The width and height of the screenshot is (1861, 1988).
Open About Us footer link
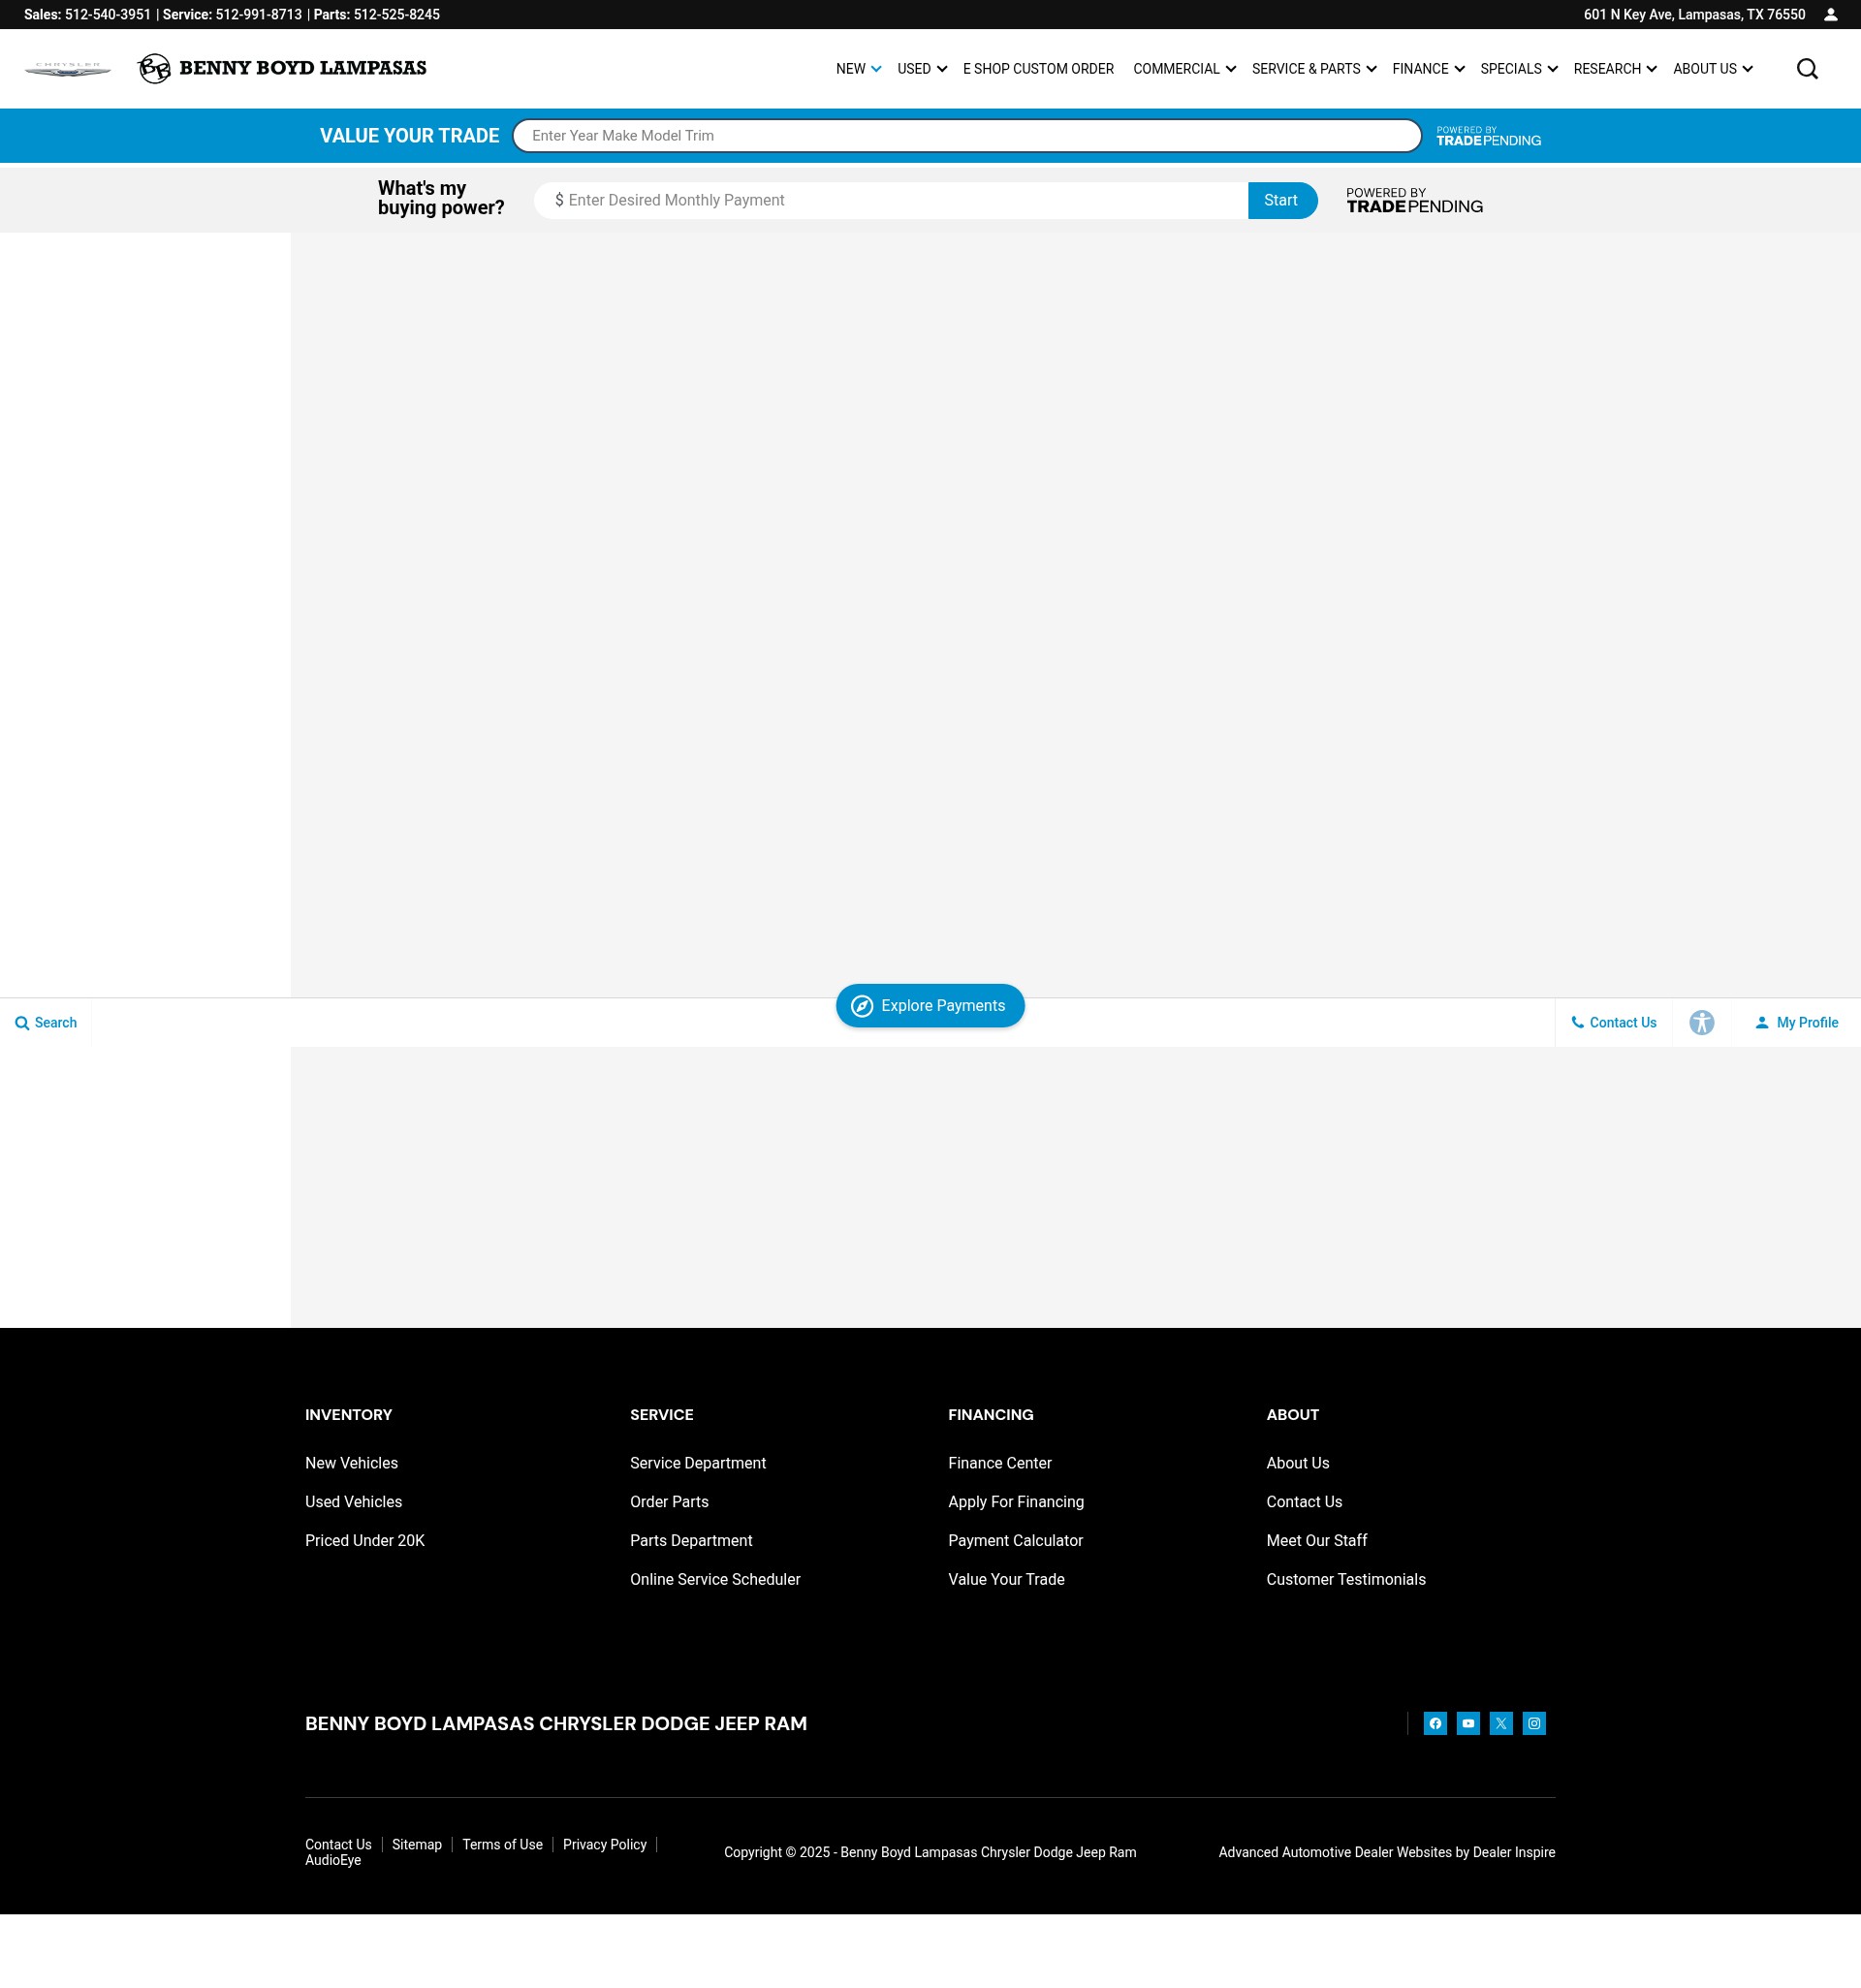pyautogui.click(x=1297, y=1463)
